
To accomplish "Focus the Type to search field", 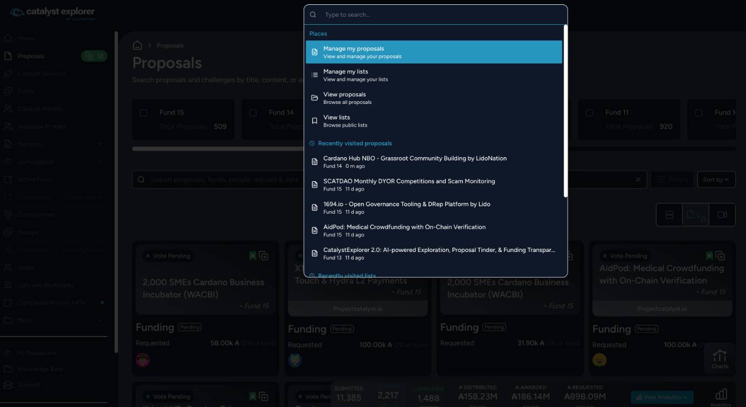I will click(x=442, y=15).
